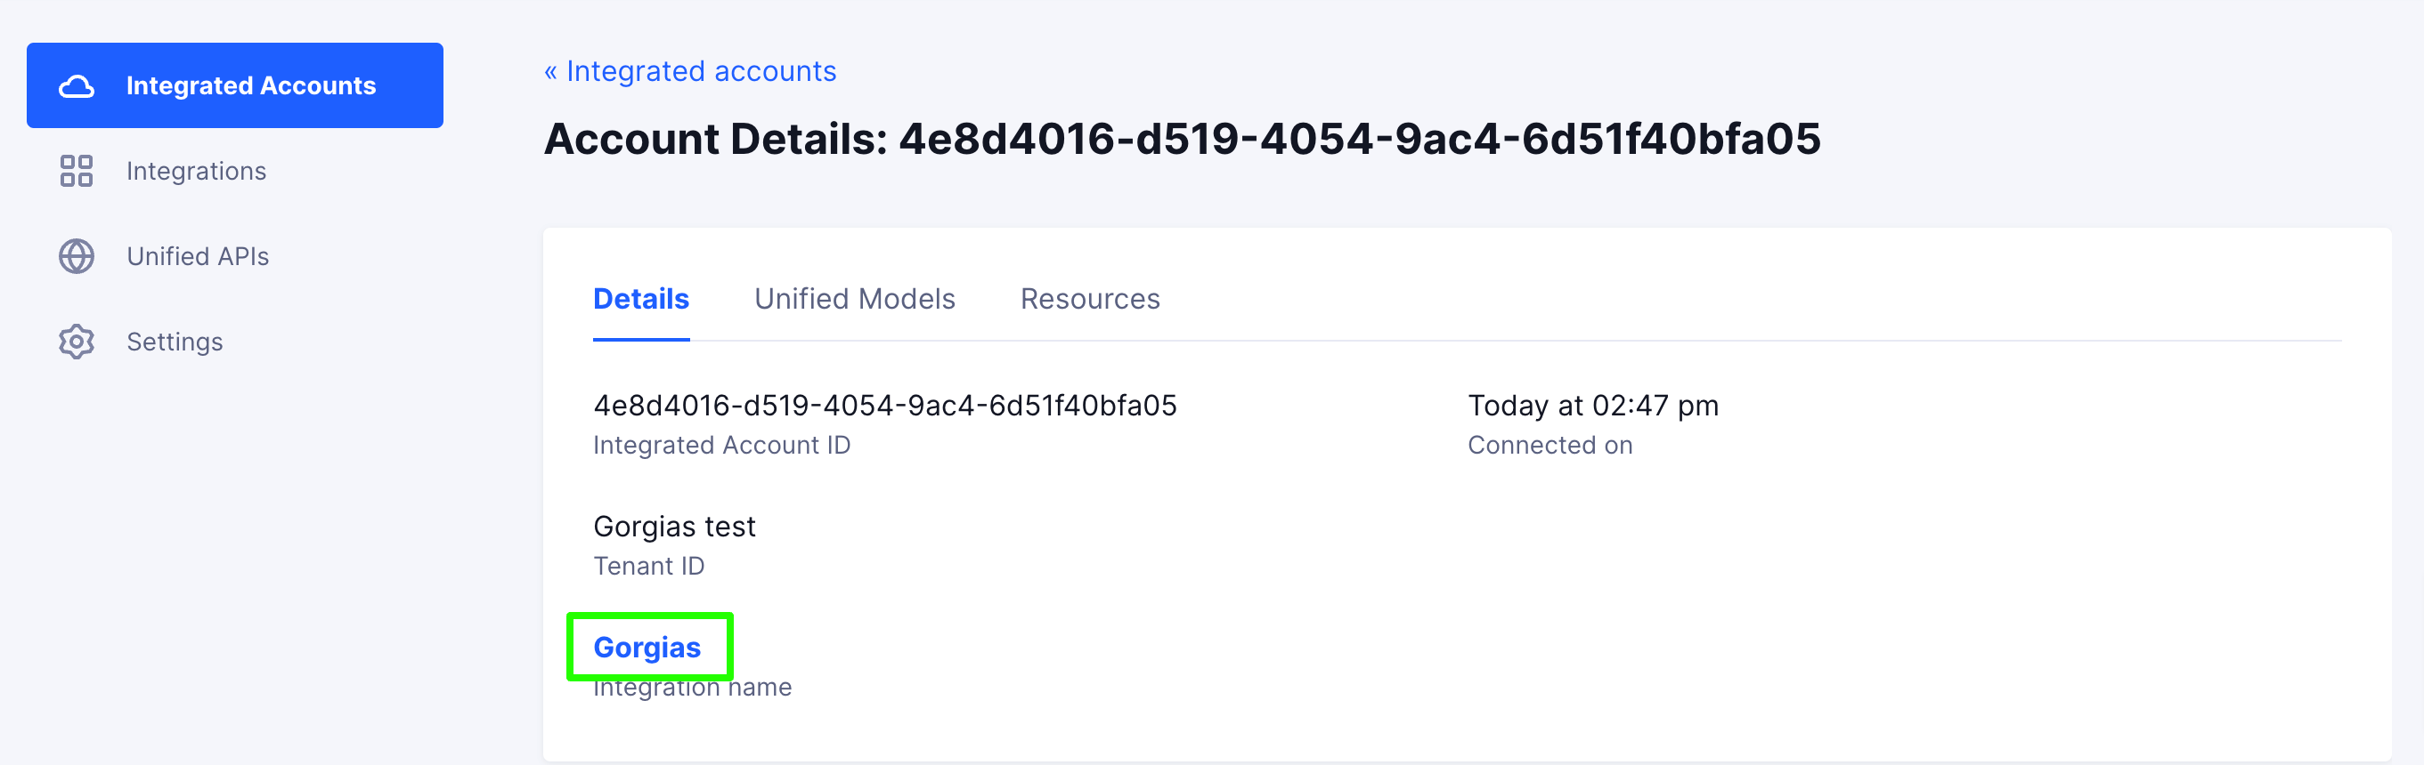The image size is (2424, 765).
Task: Click the Account Details page heading
Action: click(x=1182, y=139)
